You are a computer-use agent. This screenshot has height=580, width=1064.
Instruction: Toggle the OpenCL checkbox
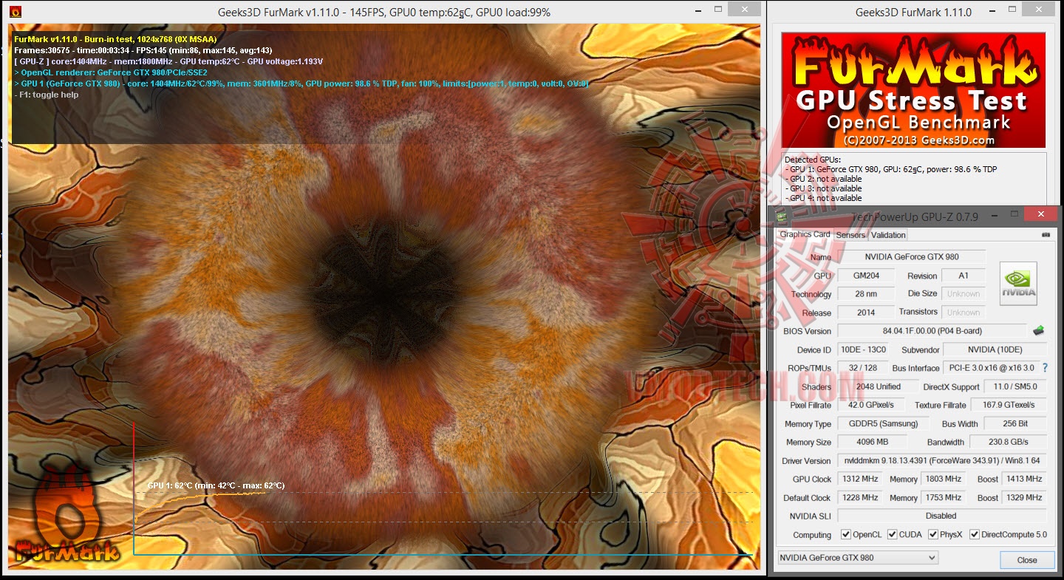coord(846,535)
